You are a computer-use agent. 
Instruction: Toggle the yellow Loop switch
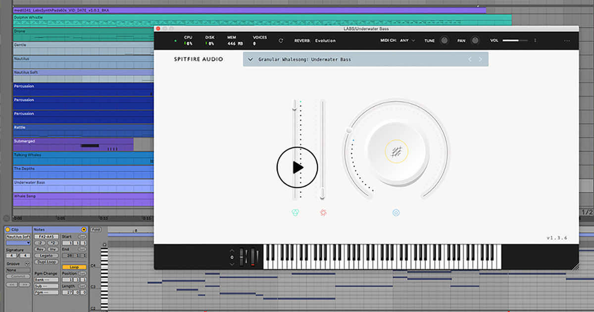[74, 267]
